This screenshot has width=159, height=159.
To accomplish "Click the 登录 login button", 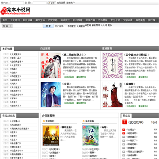I will (52, 3).
